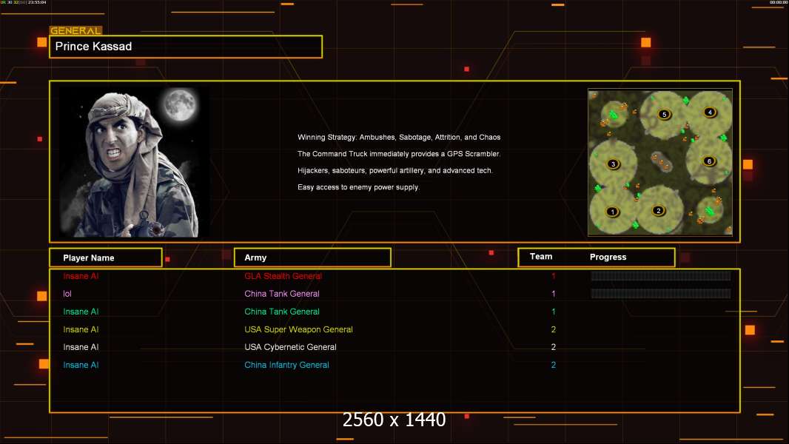Click GLA Stealth General army entry

(x=283, y=276)
